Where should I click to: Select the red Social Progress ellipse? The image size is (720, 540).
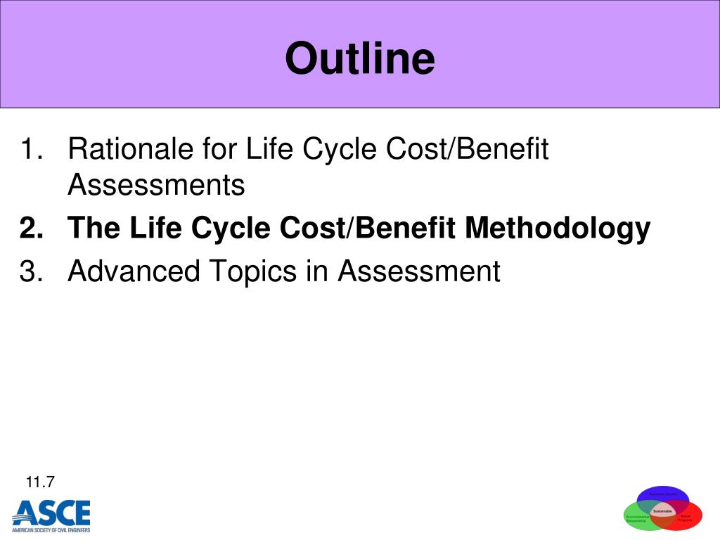point(689,518)
